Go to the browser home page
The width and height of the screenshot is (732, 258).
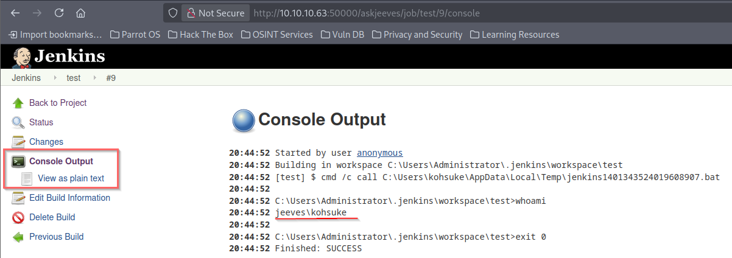click(81, 13)
